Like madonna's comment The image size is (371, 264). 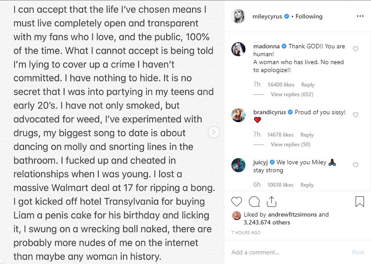click(x=356, y=49)
